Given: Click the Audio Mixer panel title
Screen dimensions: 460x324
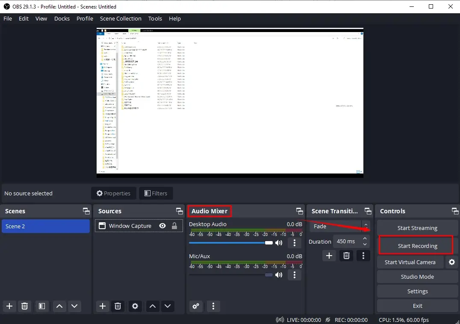Looking at the screenshot, I should point(209,211).
